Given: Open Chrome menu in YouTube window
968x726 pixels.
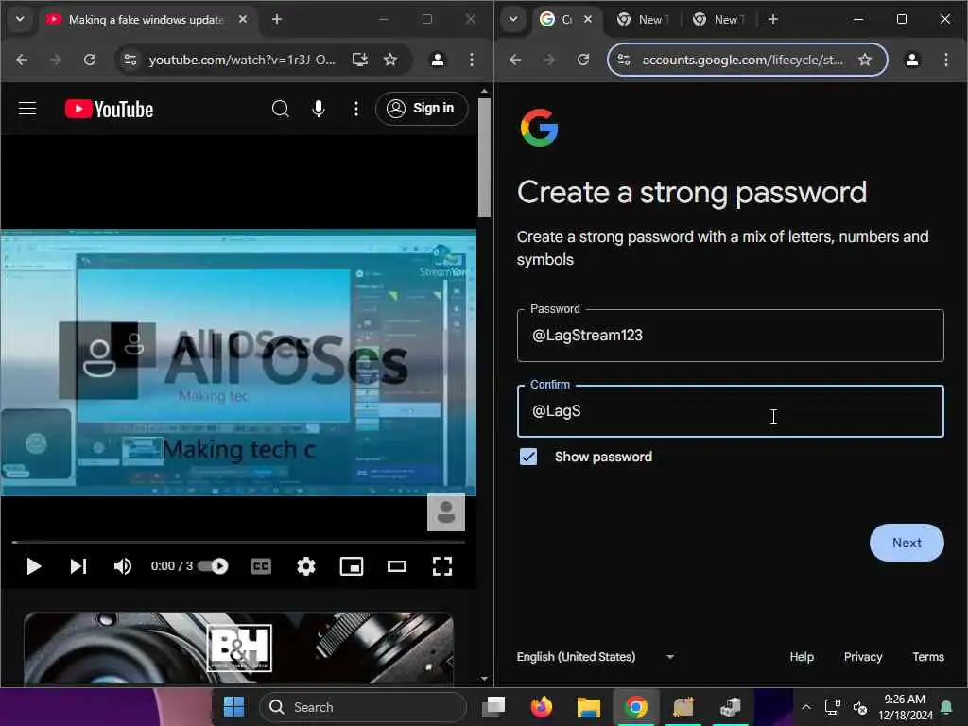Looking at the screenshot, I should [x=472, y=60].
